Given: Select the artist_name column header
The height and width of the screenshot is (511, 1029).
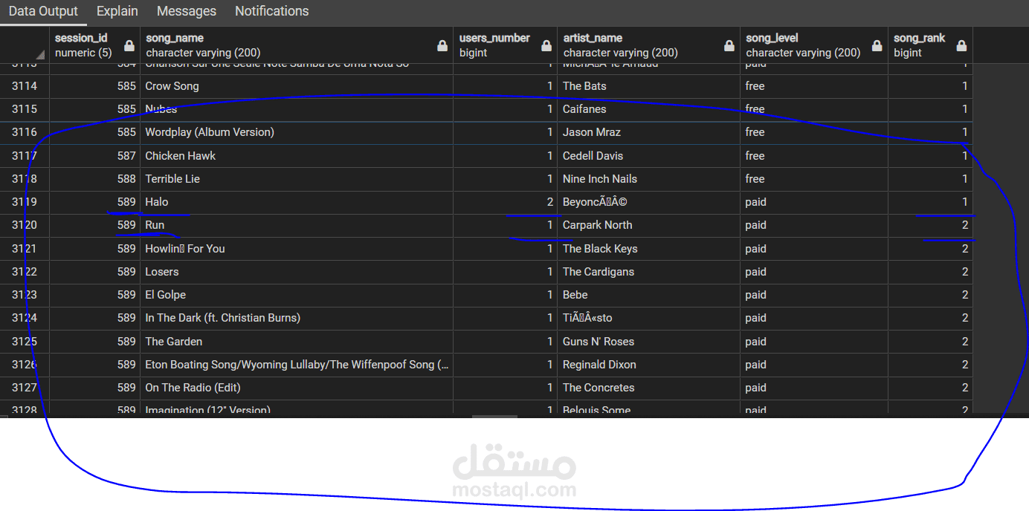Looking at the screenshot, I should click(648, 45).
